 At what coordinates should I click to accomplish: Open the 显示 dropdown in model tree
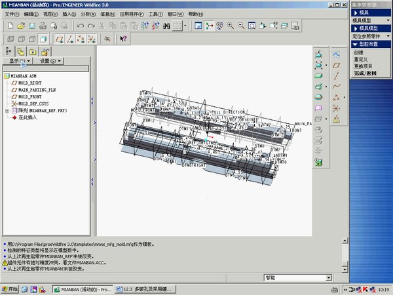[17, 60]
